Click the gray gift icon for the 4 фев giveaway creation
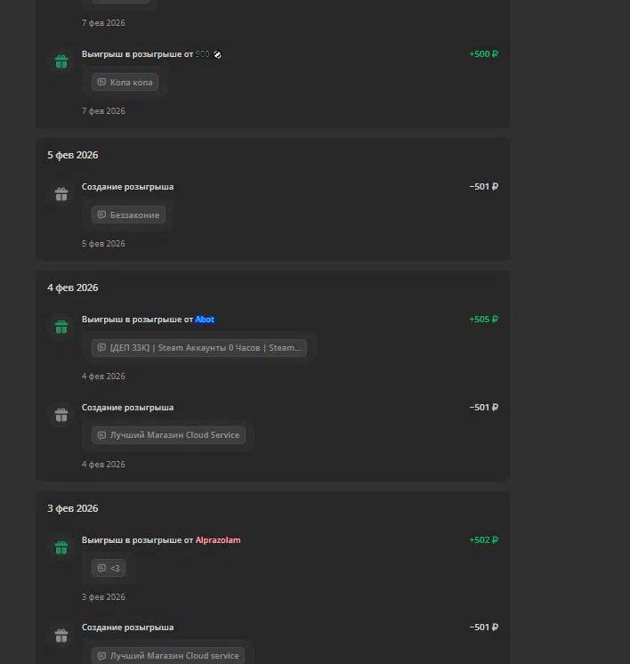630x664 pixels. pos(61,415)
